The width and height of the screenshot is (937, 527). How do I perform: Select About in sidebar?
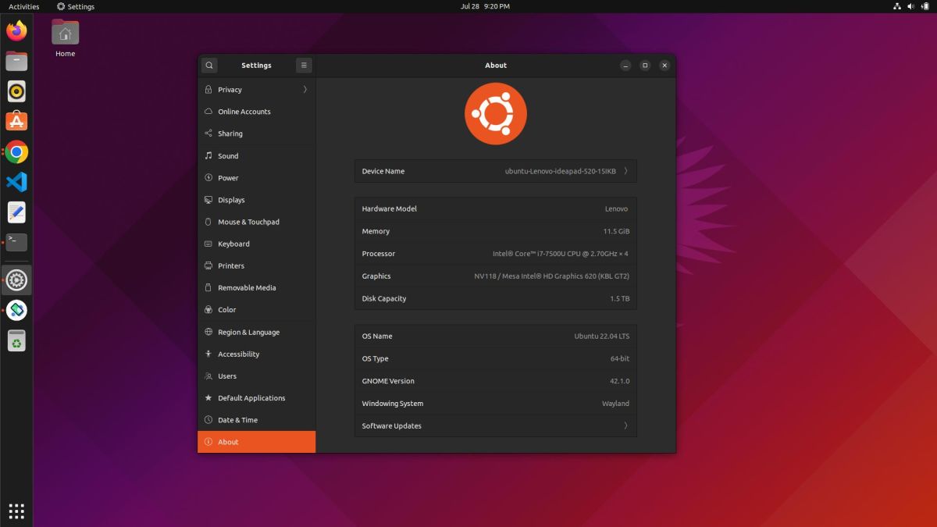[256, 442]
